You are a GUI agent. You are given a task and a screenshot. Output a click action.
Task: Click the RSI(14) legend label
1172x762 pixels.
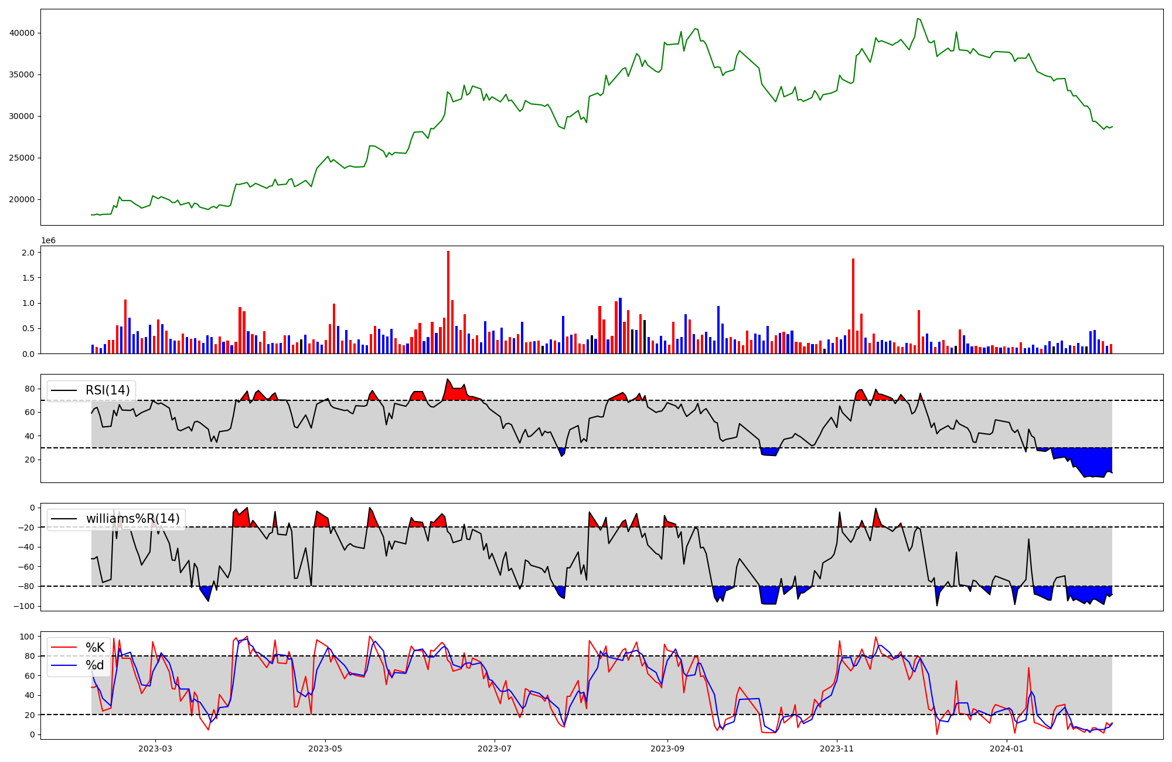click(x=108, y=390)
